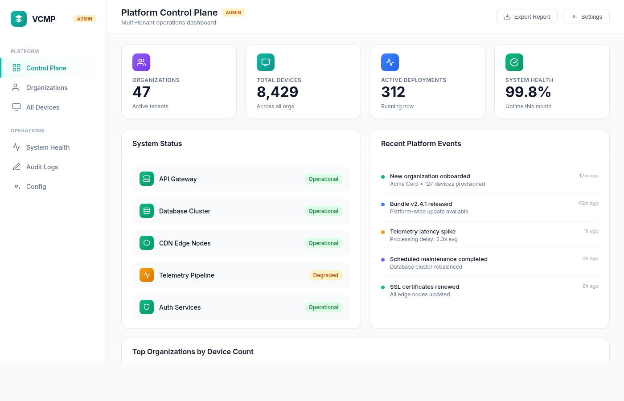Go to All Devices in sidebar
The width and height of the screenshot is (624, 401).
[43, 107]
